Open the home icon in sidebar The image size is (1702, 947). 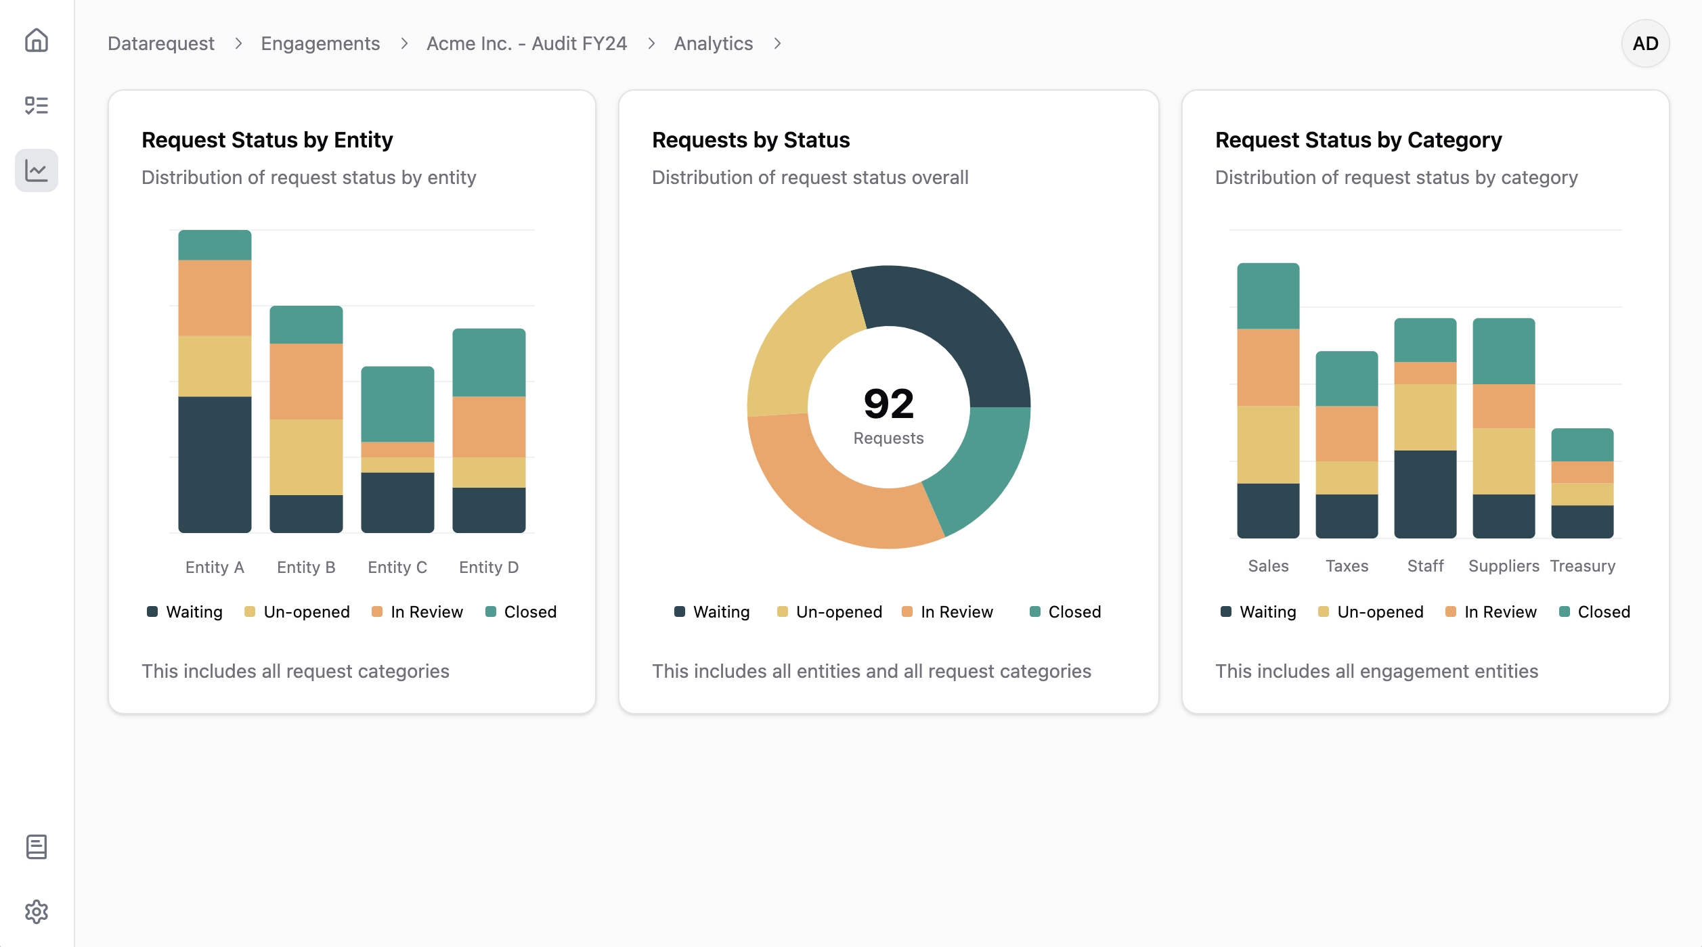pyautogui.click(x=37, y=41)
